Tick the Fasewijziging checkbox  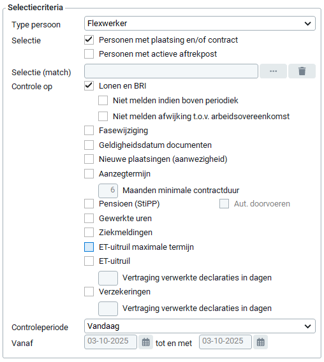pos(89,131)
